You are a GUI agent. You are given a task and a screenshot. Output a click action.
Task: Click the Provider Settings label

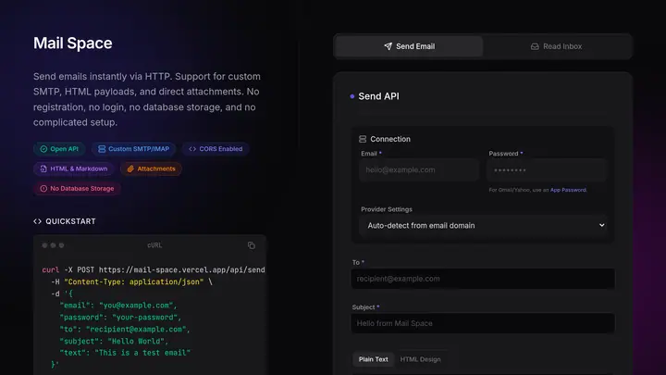(x=386, y=209)
